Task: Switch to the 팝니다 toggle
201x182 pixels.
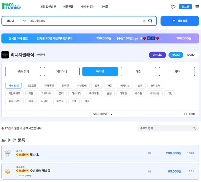Action: click(176, 55)
